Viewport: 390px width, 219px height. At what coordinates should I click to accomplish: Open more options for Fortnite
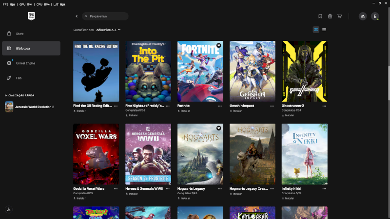pos(220,106)
